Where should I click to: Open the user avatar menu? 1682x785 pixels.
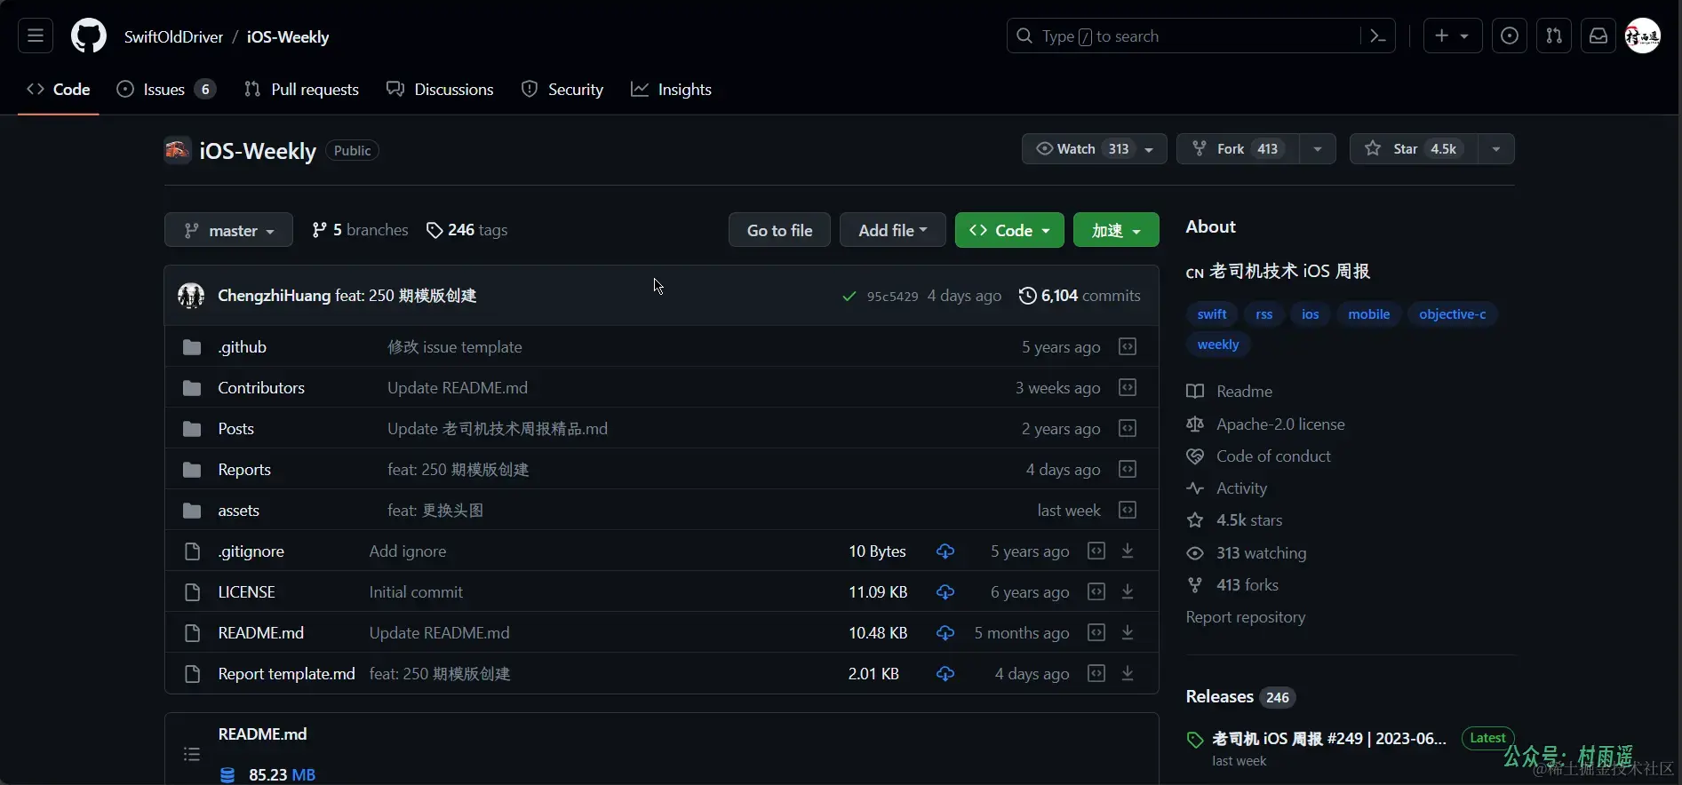coord(1643,36)
